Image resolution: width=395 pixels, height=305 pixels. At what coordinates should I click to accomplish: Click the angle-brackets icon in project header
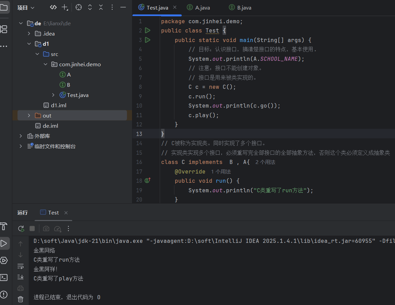tap(53, 7)
